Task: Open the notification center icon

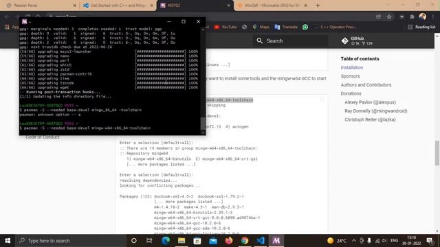Action: [430, 241]
